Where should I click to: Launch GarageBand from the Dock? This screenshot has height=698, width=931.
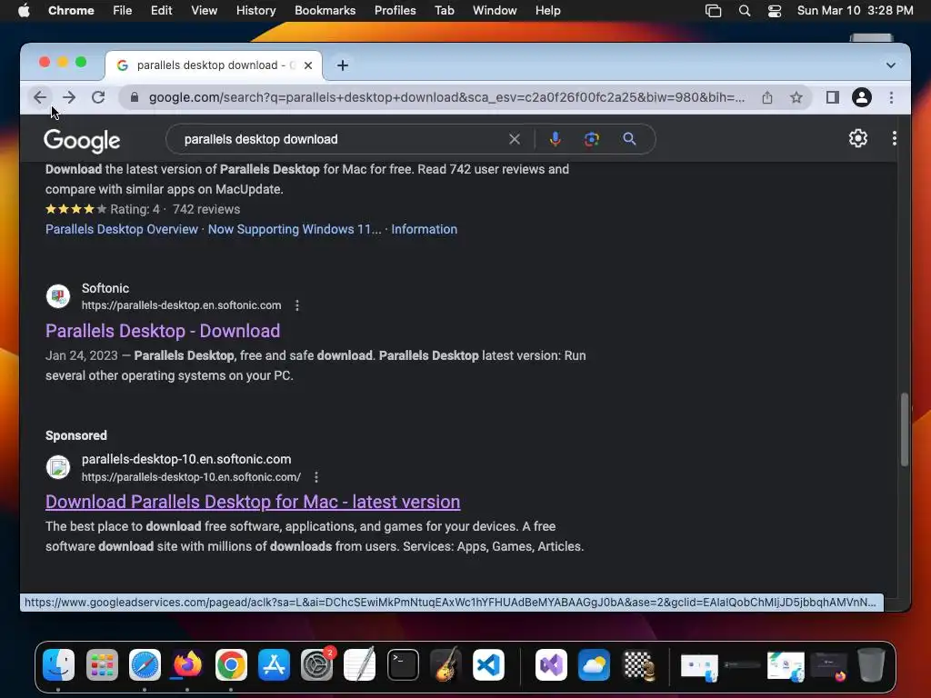(x=445, y=664)
